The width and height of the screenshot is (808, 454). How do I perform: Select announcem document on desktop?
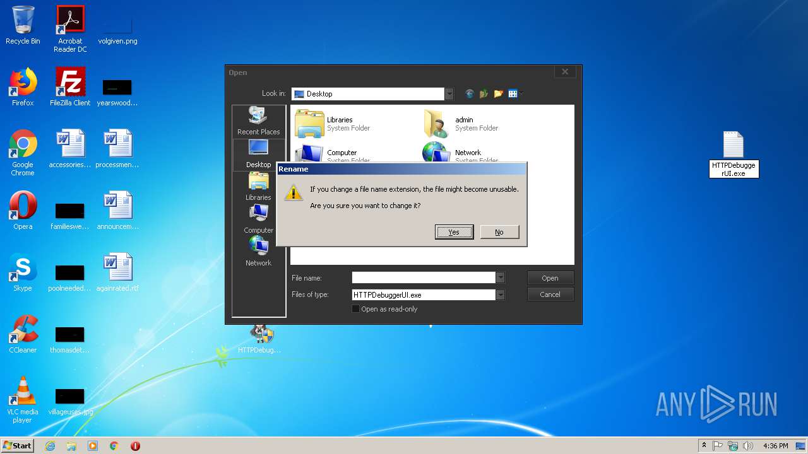tap(117, 211)
